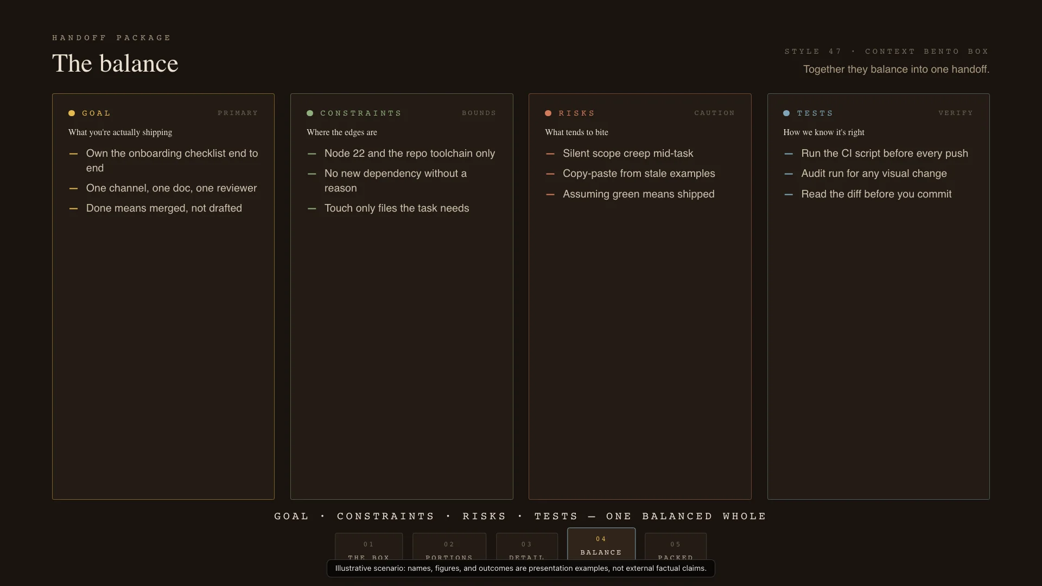Click the 'ONE BALANCED WHOLE' footer caption
Viewport: 1042px width, 586px height.
click(686, 516)
